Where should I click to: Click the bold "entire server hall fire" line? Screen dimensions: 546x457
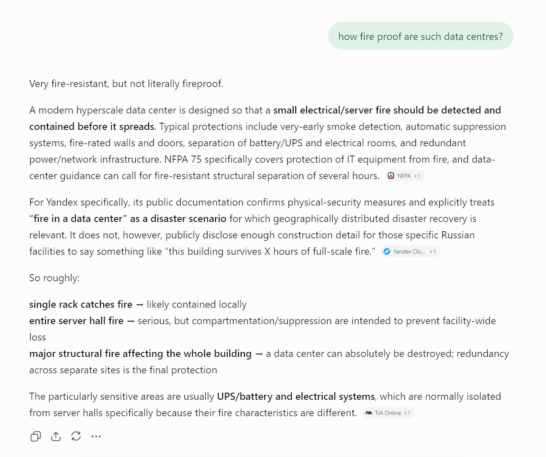pos(76,321)
